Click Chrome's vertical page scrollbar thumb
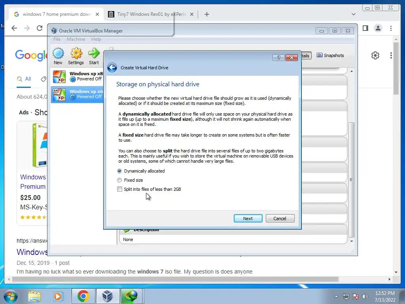This screenshot has width=405, height=304. click(396, 68)
